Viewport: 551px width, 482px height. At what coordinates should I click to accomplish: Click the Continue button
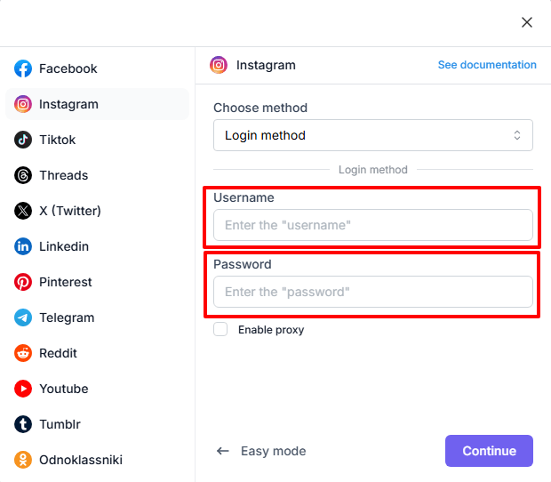coord(489,451)
